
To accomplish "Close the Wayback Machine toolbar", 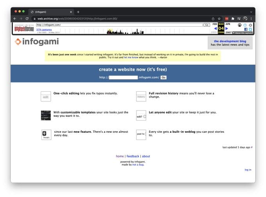I will pos(250,25).
